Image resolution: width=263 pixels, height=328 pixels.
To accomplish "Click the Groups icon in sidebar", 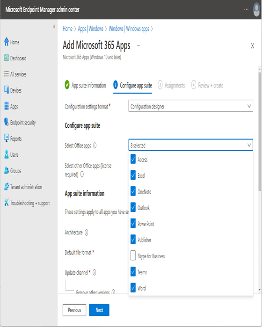I will click(7, 171).
